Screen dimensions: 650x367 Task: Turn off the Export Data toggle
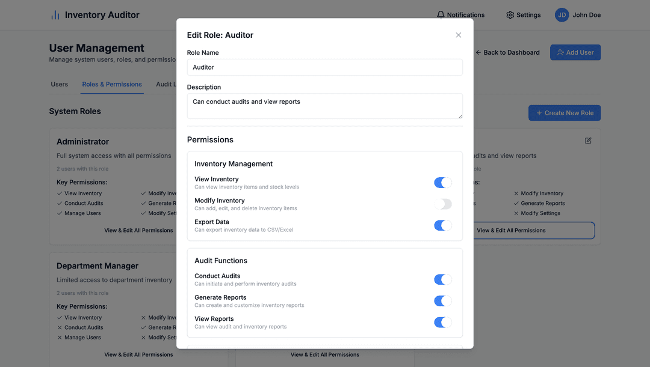(443, 225)
